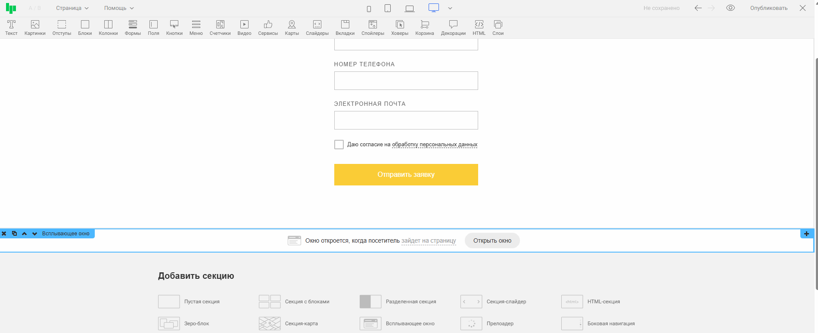Add a Боковая навигация section
The height and width of the screenshot is (333, 818).
click(598, 324)
